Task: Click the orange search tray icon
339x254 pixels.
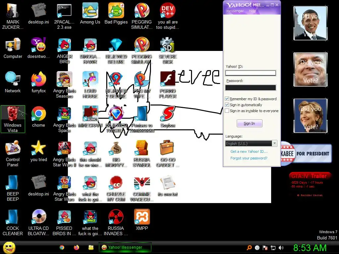Action: tap(249, 248)
